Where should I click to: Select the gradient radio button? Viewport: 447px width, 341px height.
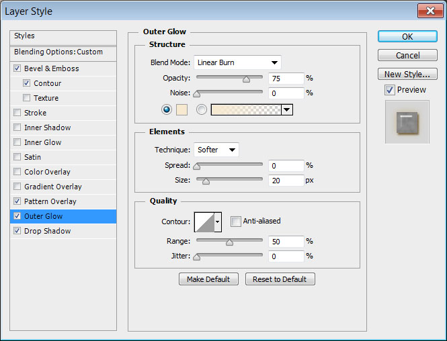(x=201, y=109)
